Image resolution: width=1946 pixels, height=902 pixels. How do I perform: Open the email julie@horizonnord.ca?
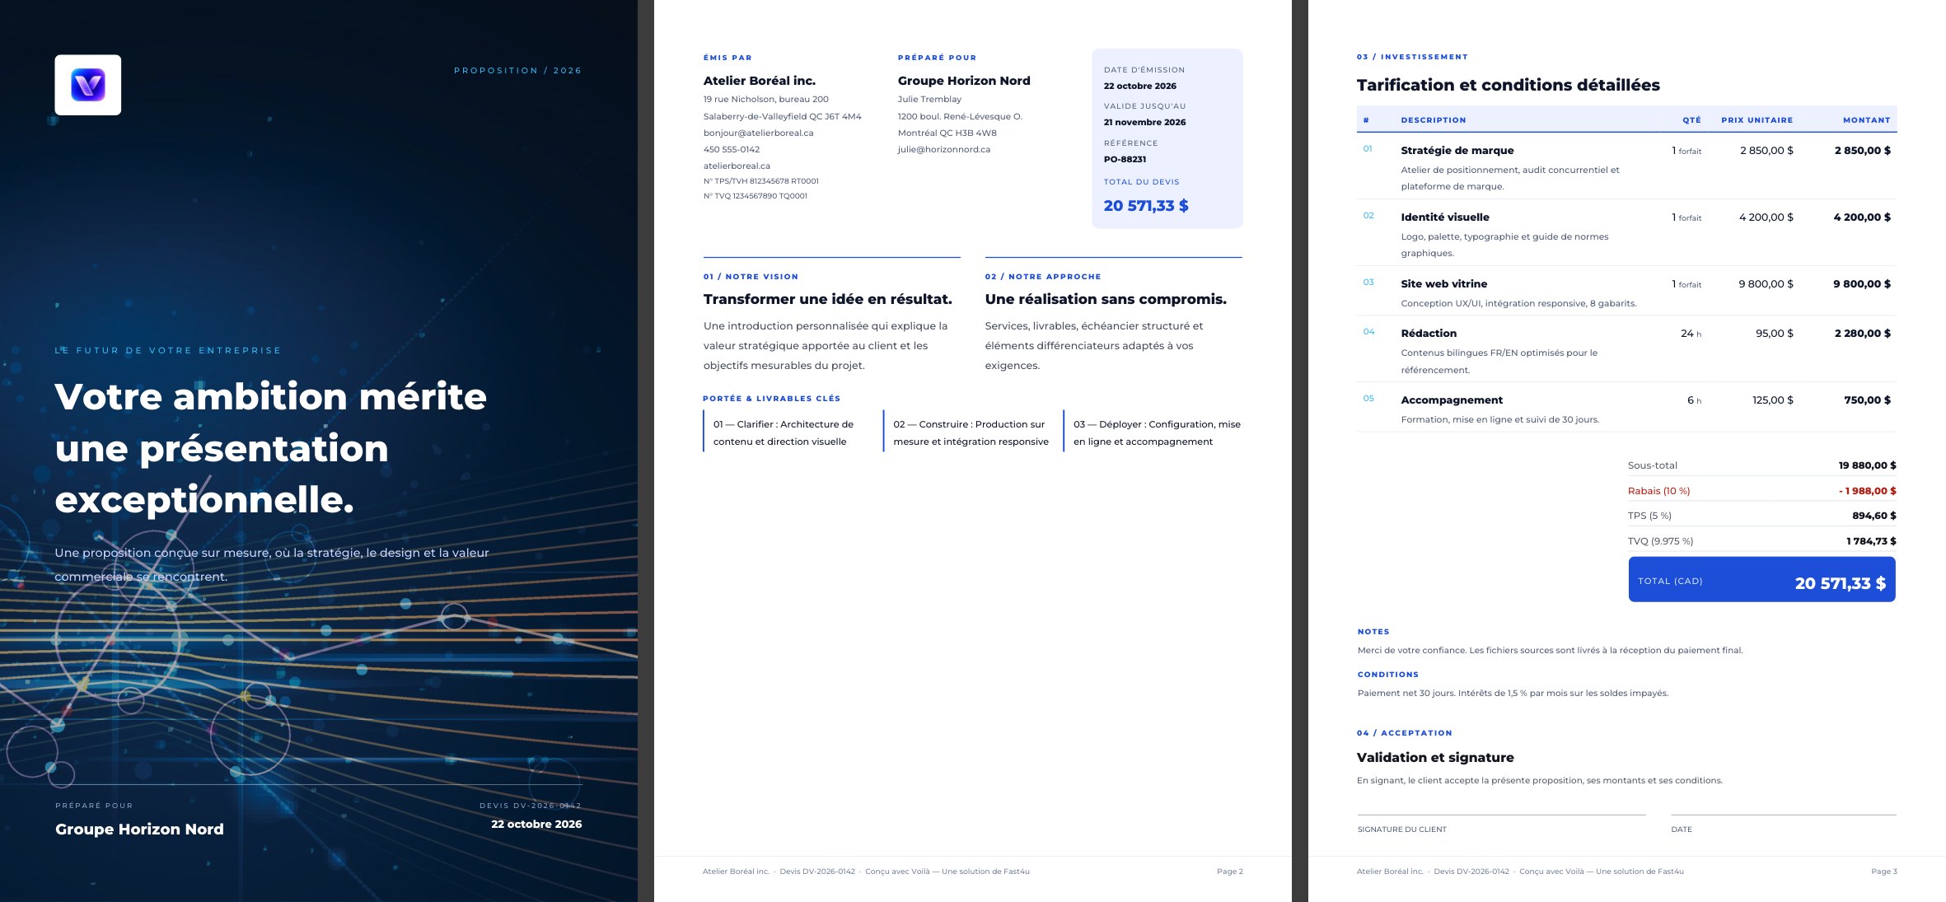click(944, 149)
